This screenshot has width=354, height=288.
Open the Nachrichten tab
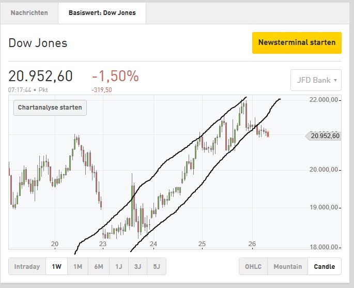tap(29, 12)
